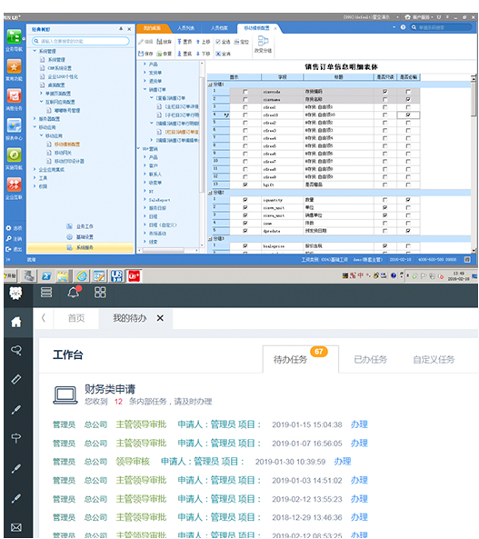Toggle 是否必输 checkbox for 预发货日期 row
Image resolution: width=479 pixels, height=539 pixels.
coord(408,231)
